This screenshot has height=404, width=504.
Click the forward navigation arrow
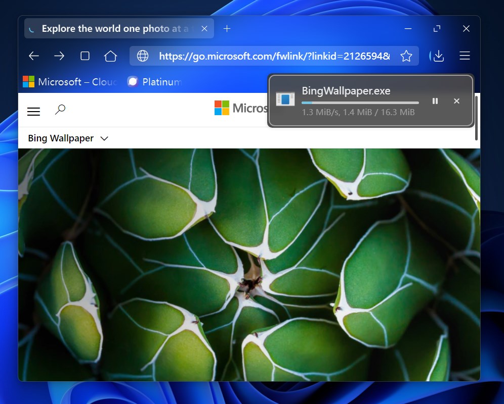59,56
